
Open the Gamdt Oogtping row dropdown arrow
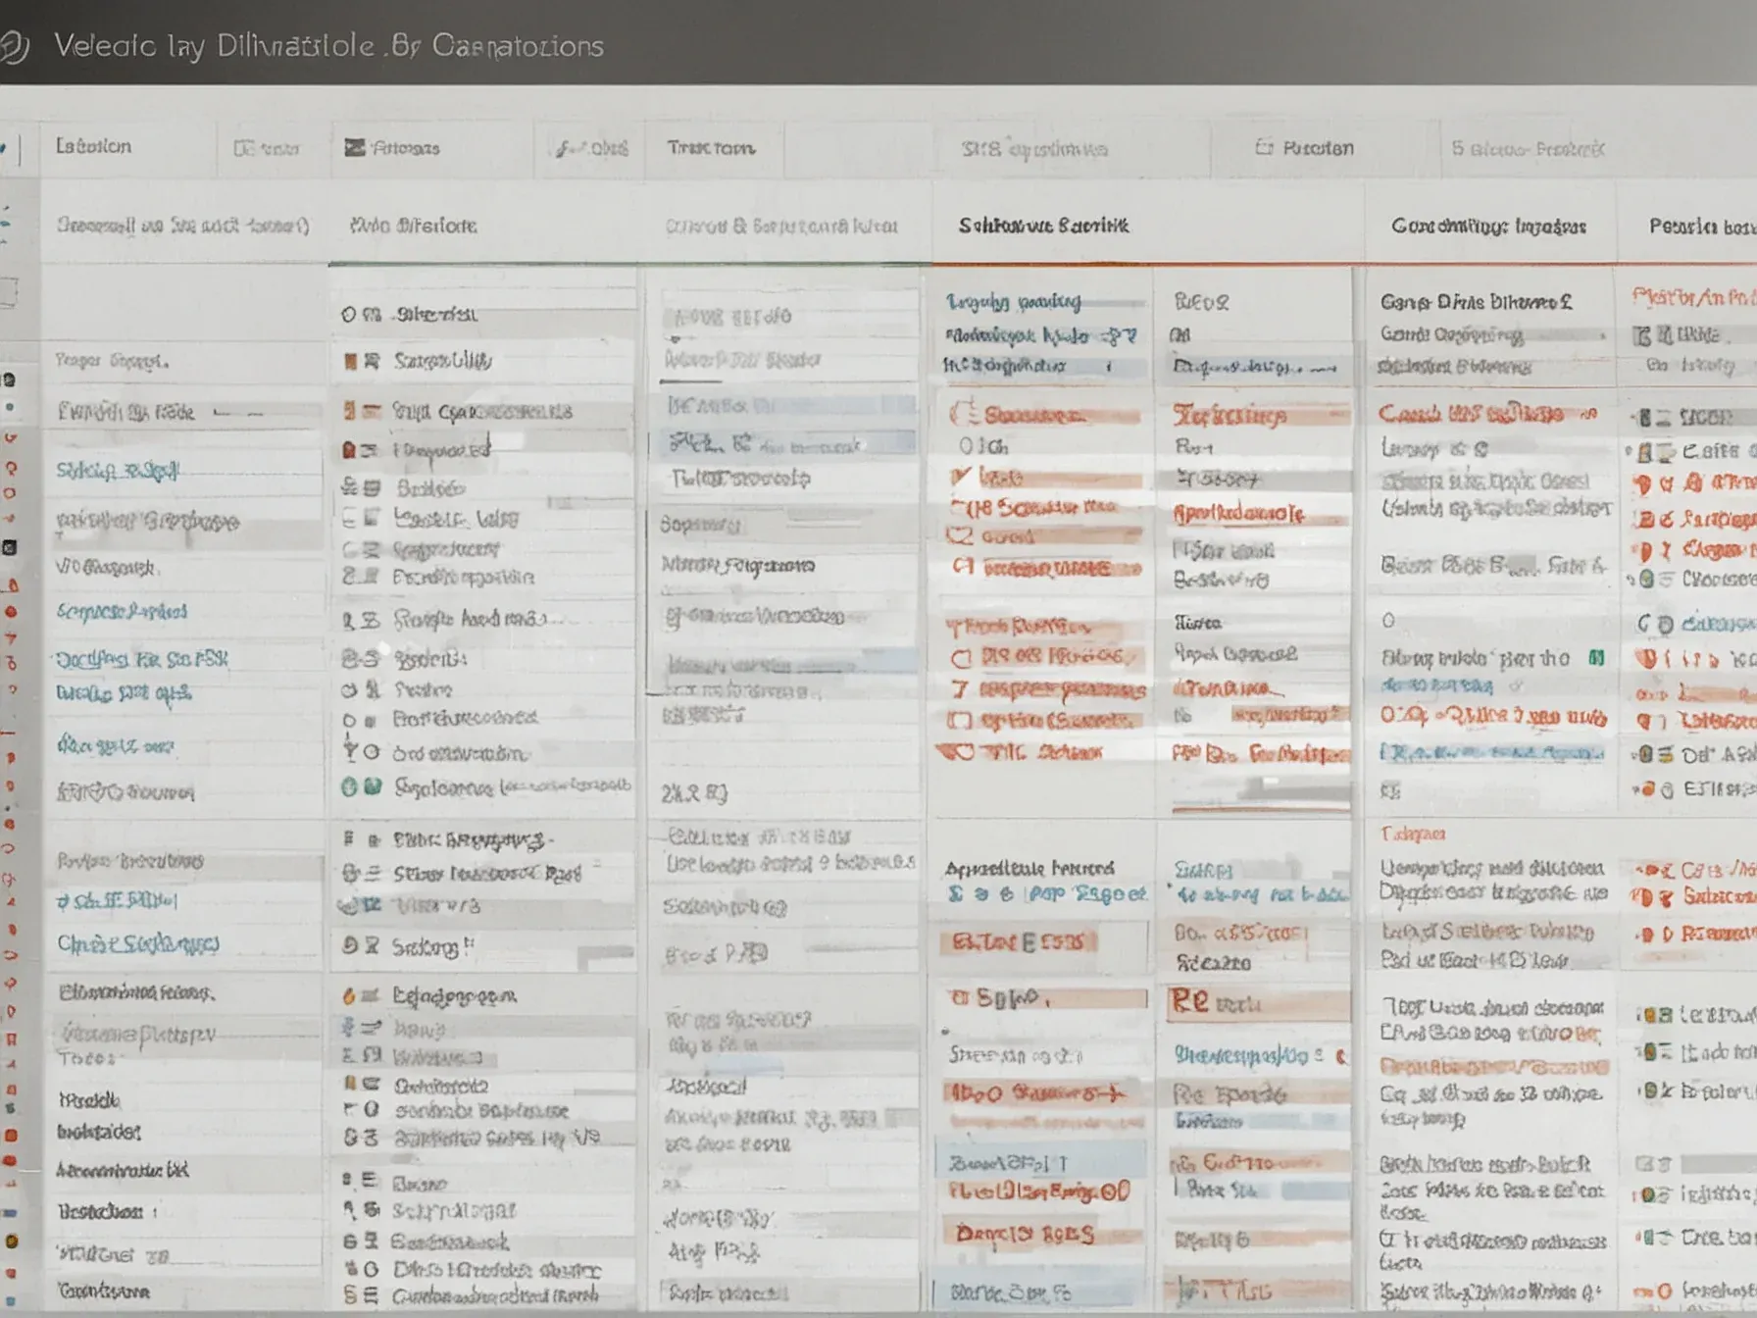point(1603,335)
